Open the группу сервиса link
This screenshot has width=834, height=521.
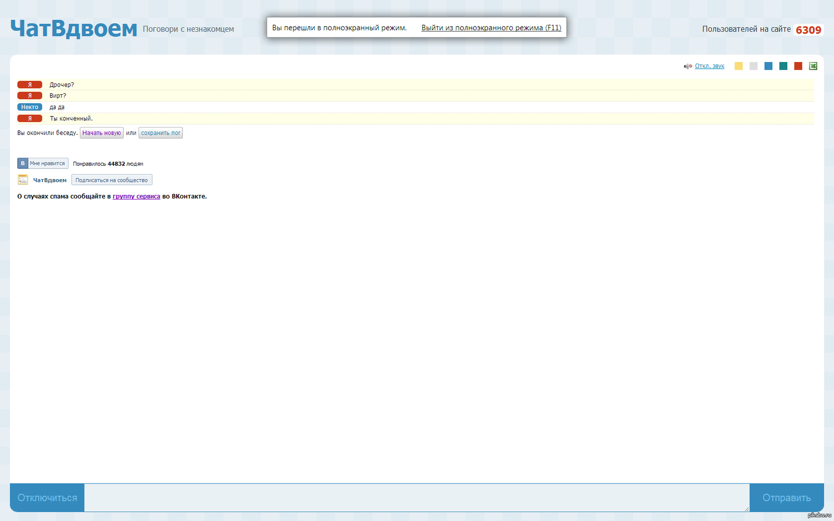(x=137, y=196)
